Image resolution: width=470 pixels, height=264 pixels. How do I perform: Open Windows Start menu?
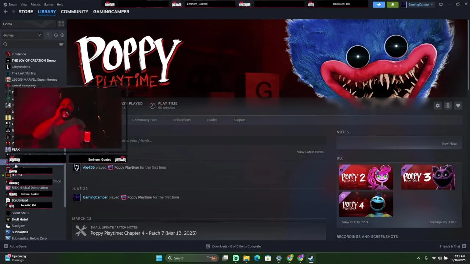pos(159,258)
